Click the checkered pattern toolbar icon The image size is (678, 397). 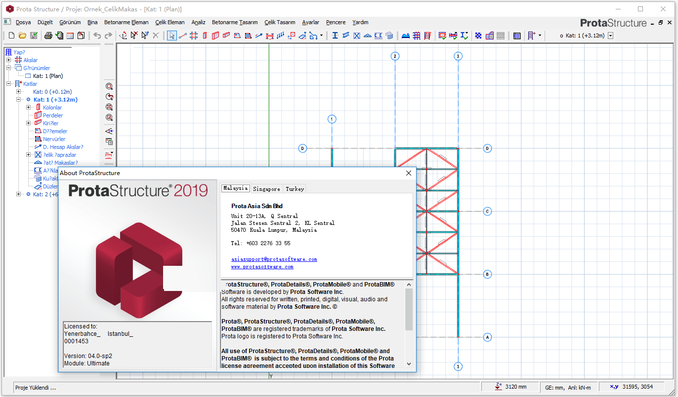click(478, 36)
